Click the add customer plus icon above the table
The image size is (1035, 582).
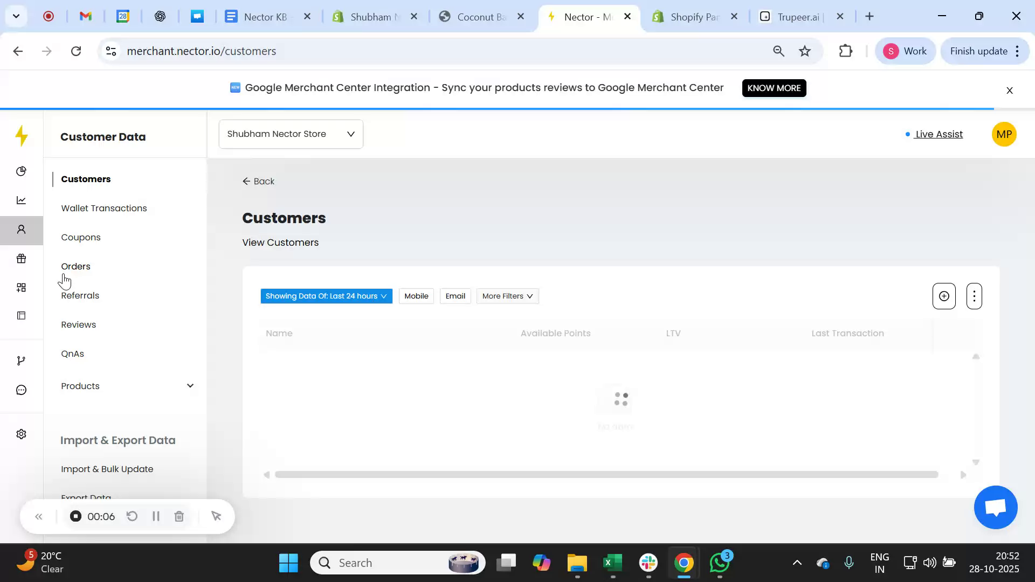click(943, 296)
